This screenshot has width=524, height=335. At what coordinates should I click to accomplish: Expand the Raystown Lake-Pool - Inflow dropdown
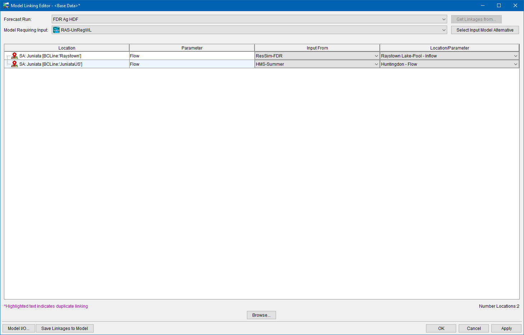click(x=515, y=56)
